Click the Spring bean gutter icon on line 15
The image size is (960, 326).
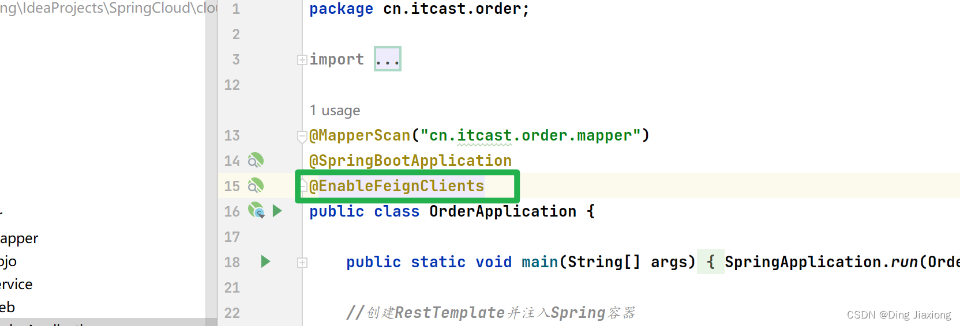click(256, 185)
